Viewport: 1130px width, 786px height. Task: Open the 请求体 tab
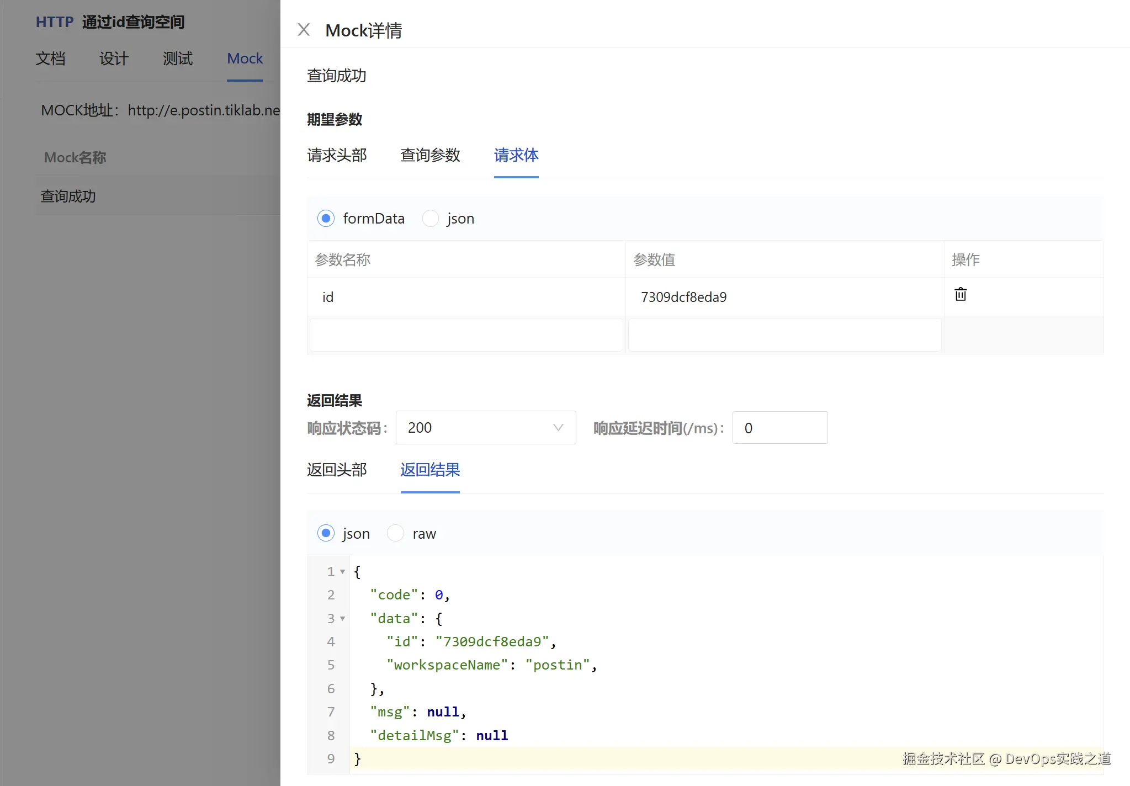click(516, 155)
